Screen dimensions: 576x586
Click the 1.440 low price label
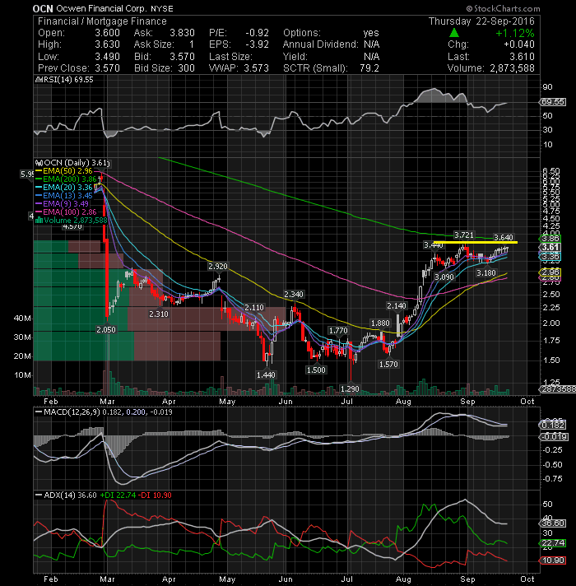tap(266, 374)
